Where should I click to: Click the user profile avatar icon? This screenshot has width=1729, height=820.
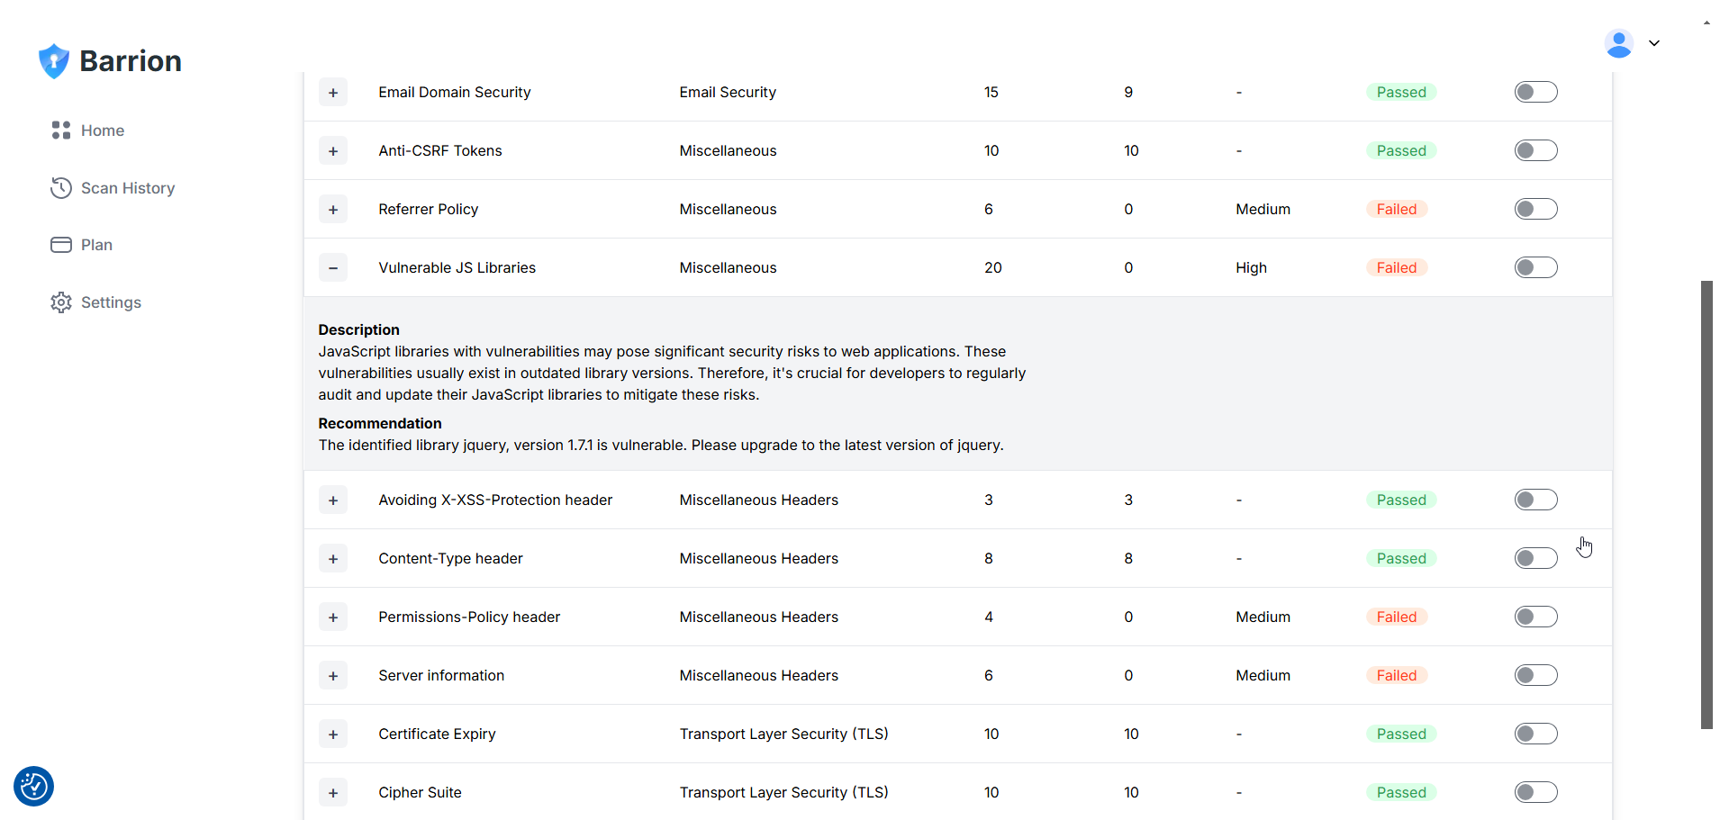coord(1618,43)
